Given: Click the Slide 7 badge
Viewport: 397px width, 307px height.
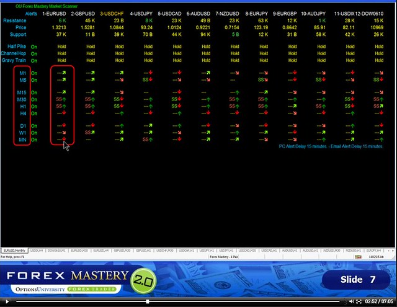Looking at the screenshot, I should click(x=356, y=280).
